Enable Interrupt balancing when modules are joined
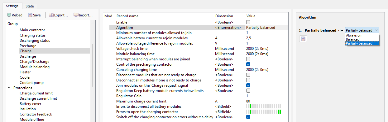Screen dimensions: 388x122 point(248,59)
